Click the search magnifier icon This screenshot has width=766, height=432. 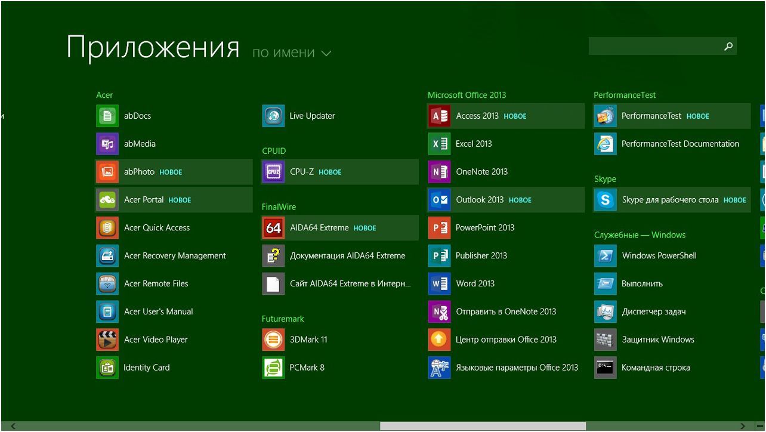[728, 46]
